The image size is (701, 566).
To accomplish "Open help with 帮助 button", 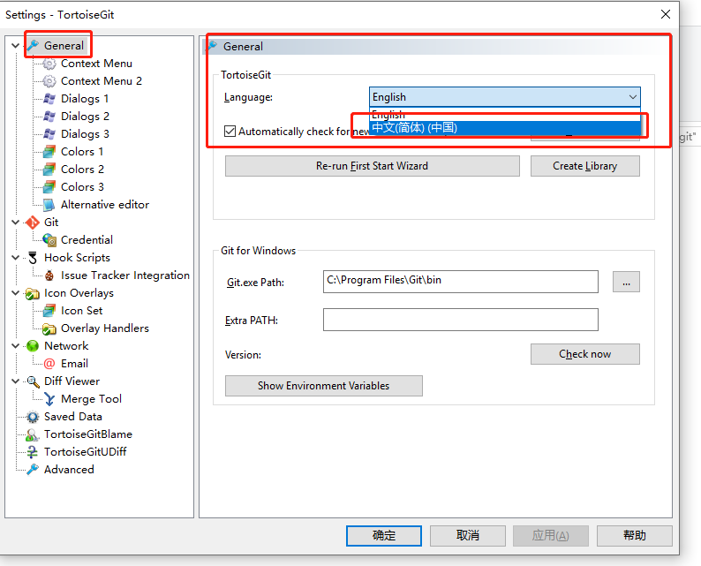I will [635, 536].
